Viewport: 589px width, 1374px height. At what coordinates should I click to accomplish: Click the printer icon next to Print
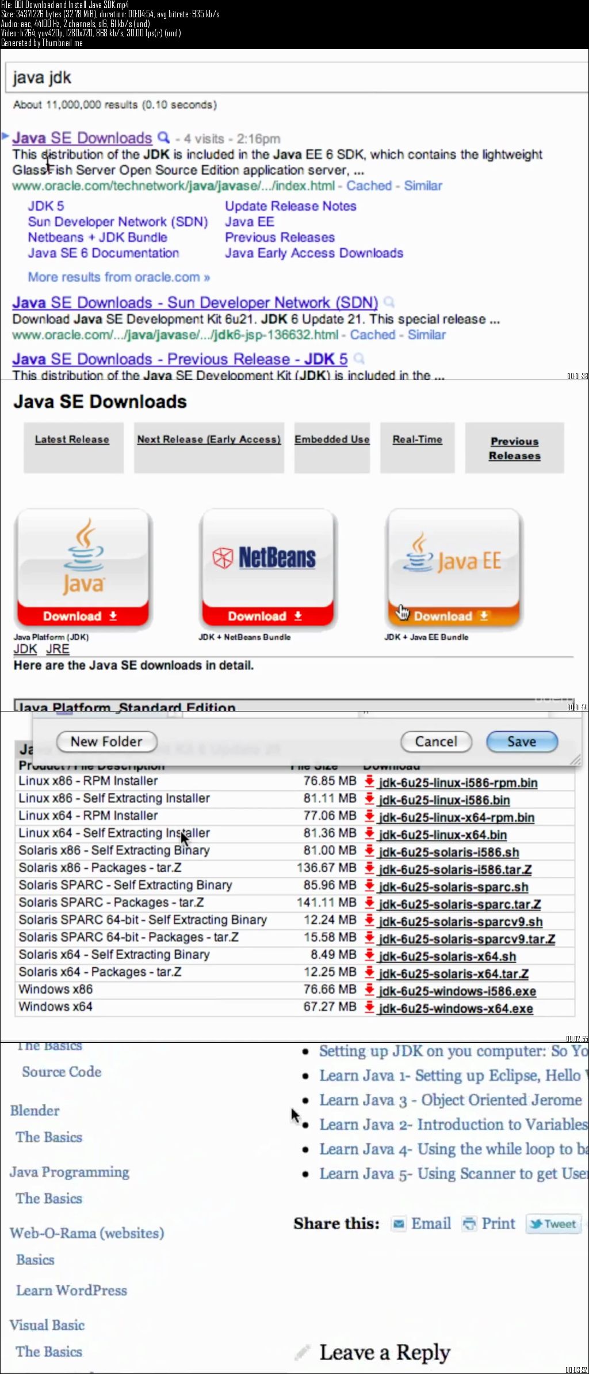click(470, 1224)
